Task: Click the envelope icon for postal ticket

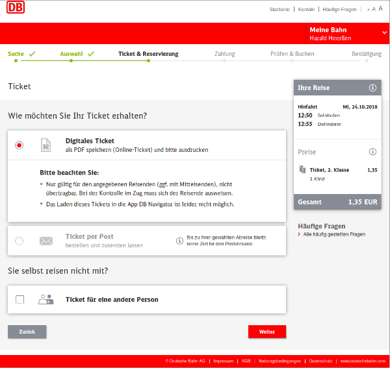Action: [x=45, y=241]
